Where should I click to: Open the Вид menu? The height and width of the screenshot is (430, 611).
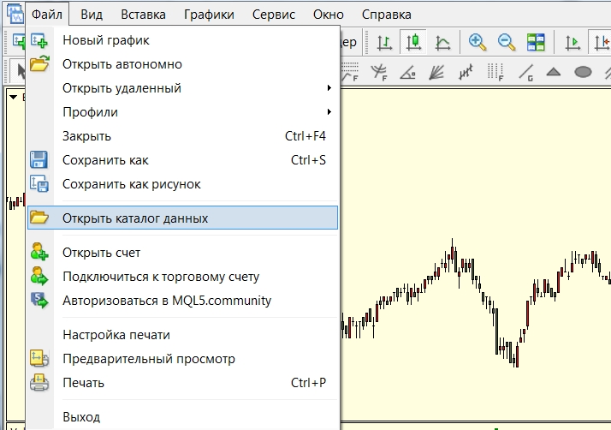pyautogui.click(x=92, y=15)
